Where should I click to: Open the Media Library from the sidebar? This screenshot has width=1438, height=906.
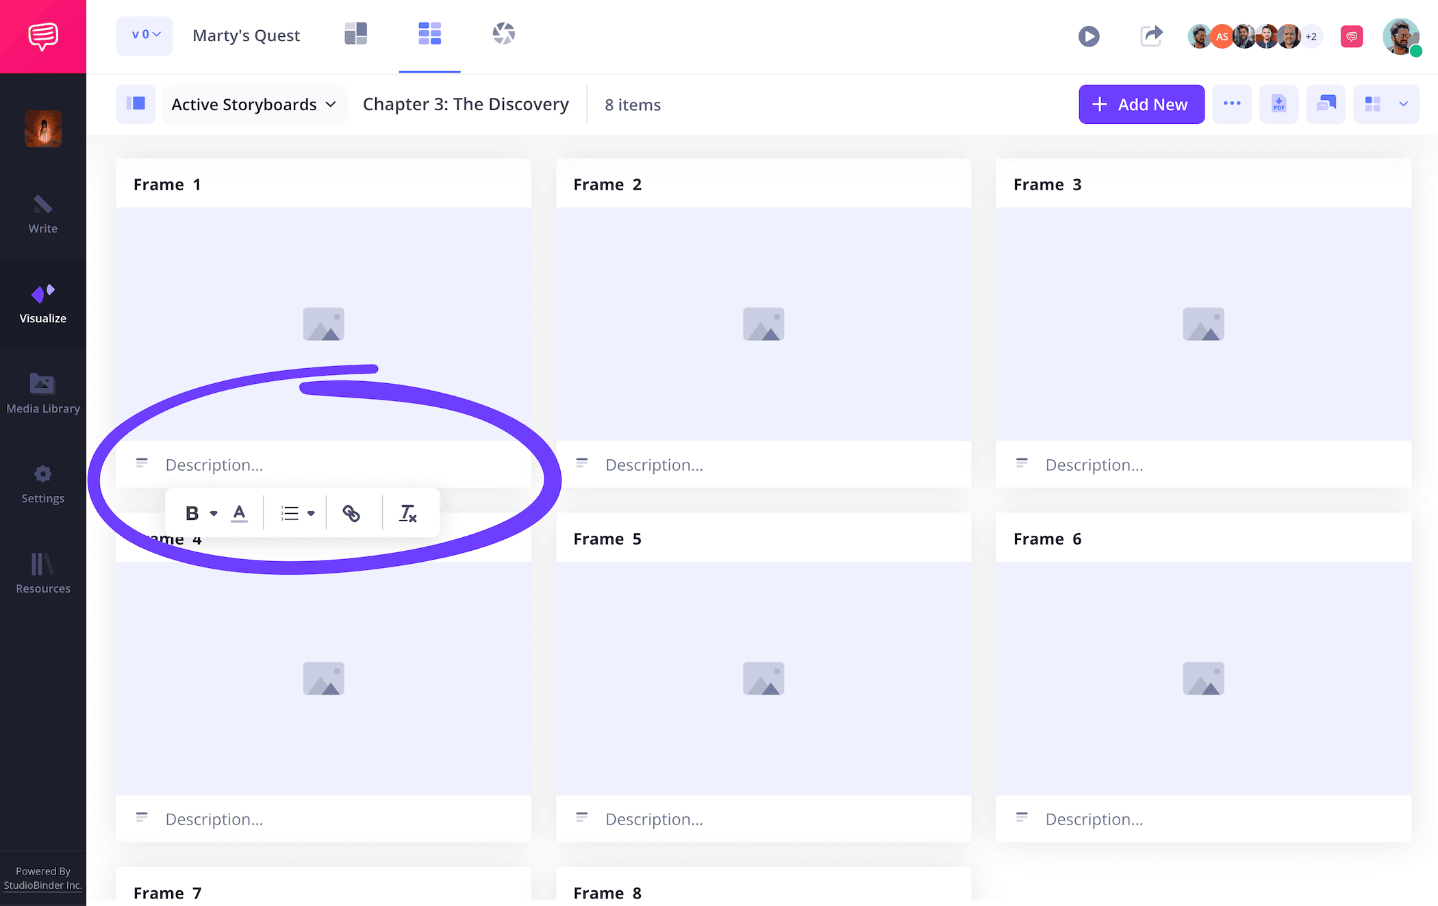pos(42,393)
